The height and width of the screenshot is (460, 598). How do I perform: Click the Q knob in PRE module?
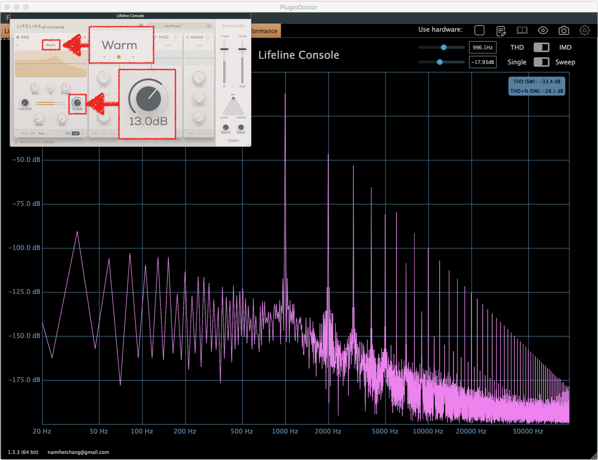(x=51, y=87)
